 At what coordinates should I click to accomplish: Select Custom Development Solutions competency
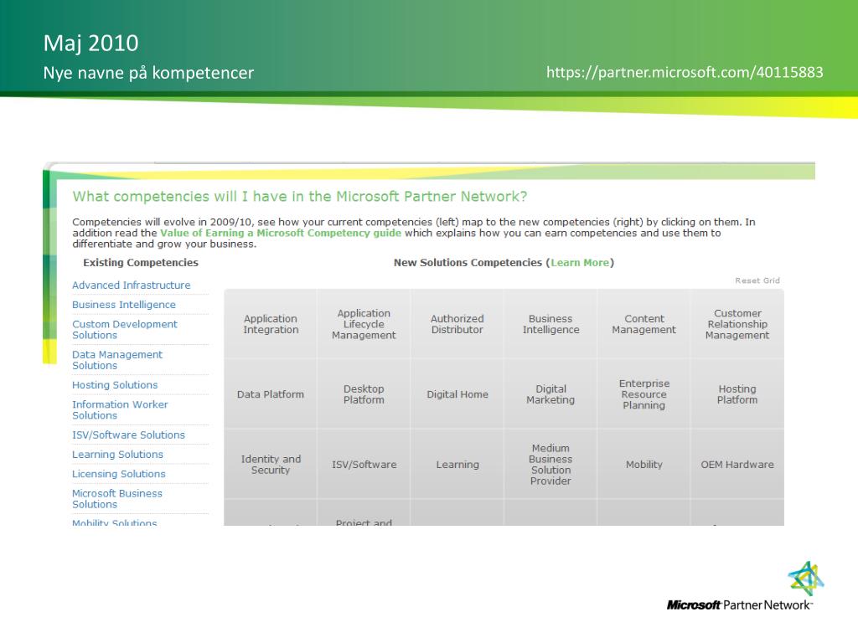tap(125, 330)
